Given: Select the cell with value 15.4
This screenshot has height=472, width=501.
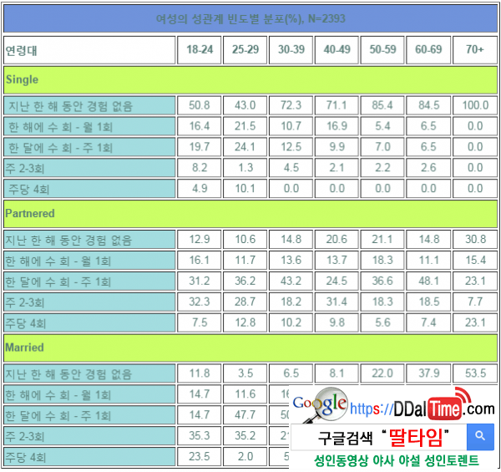Looking at the screenshot, I should pos(475,260).
